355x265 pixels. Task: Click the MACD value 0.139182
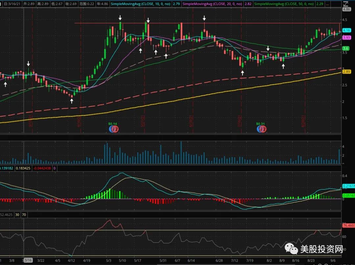coord(7,168)
